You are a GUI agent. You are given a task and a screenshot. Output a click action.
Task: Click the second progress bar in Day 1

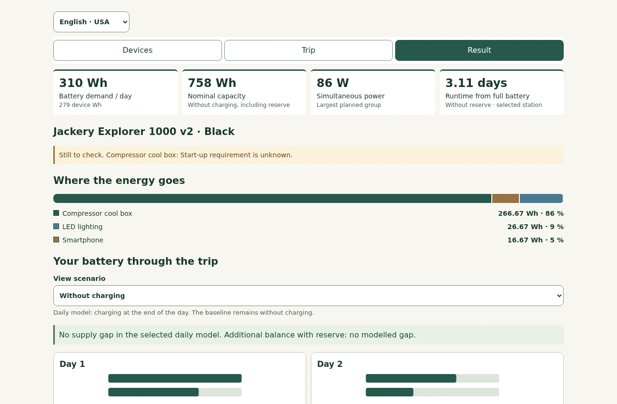[x=175, y=392]
